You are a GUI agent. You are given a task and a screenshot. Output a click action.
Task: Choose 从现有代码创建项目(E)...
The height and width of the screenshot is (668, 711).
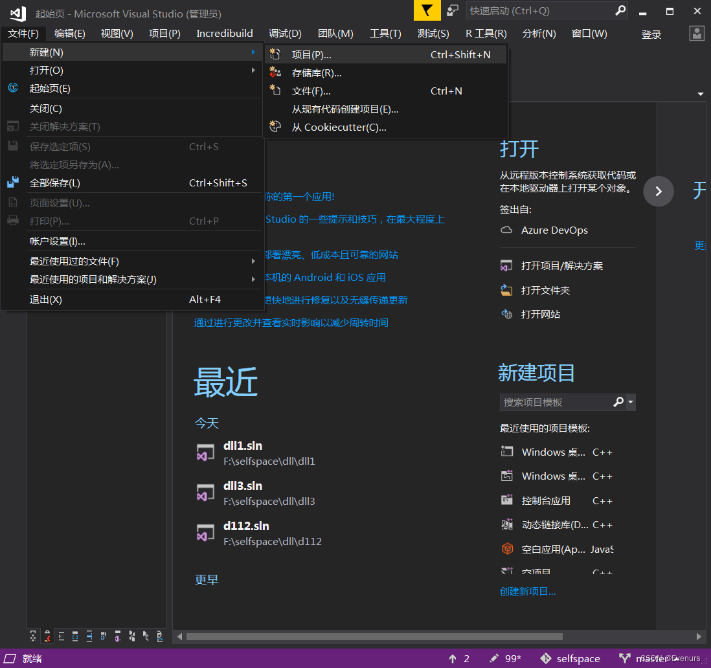point(385,109)
